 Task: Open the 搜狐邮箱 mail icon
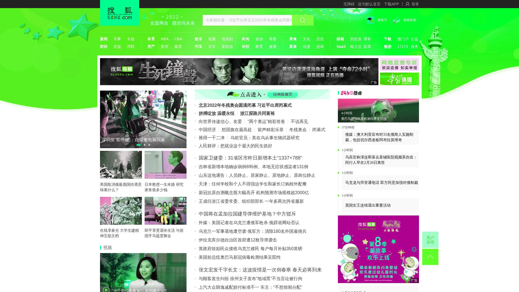(397, 20)
